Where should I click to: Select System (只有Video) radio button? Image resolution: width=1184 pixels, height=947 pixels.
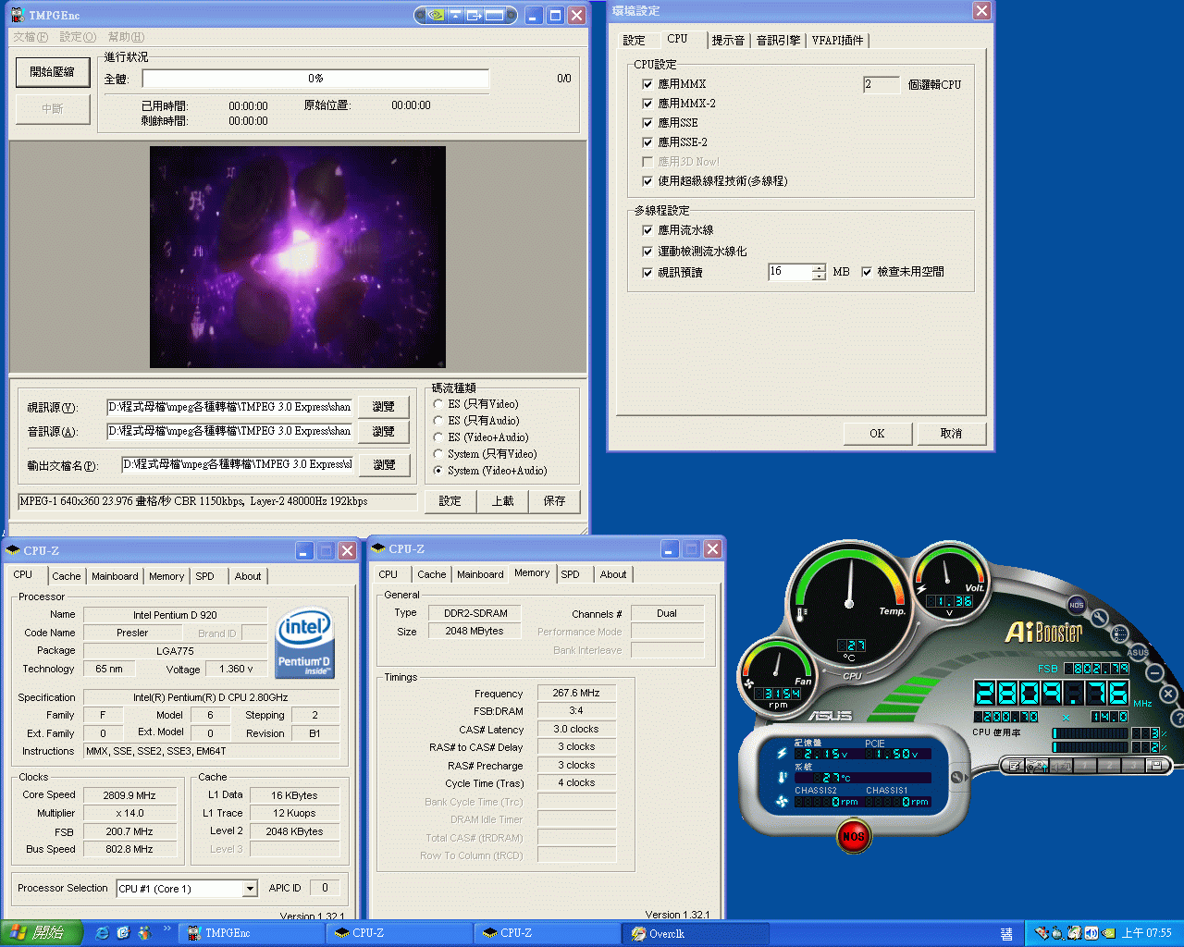pos(438,454)
